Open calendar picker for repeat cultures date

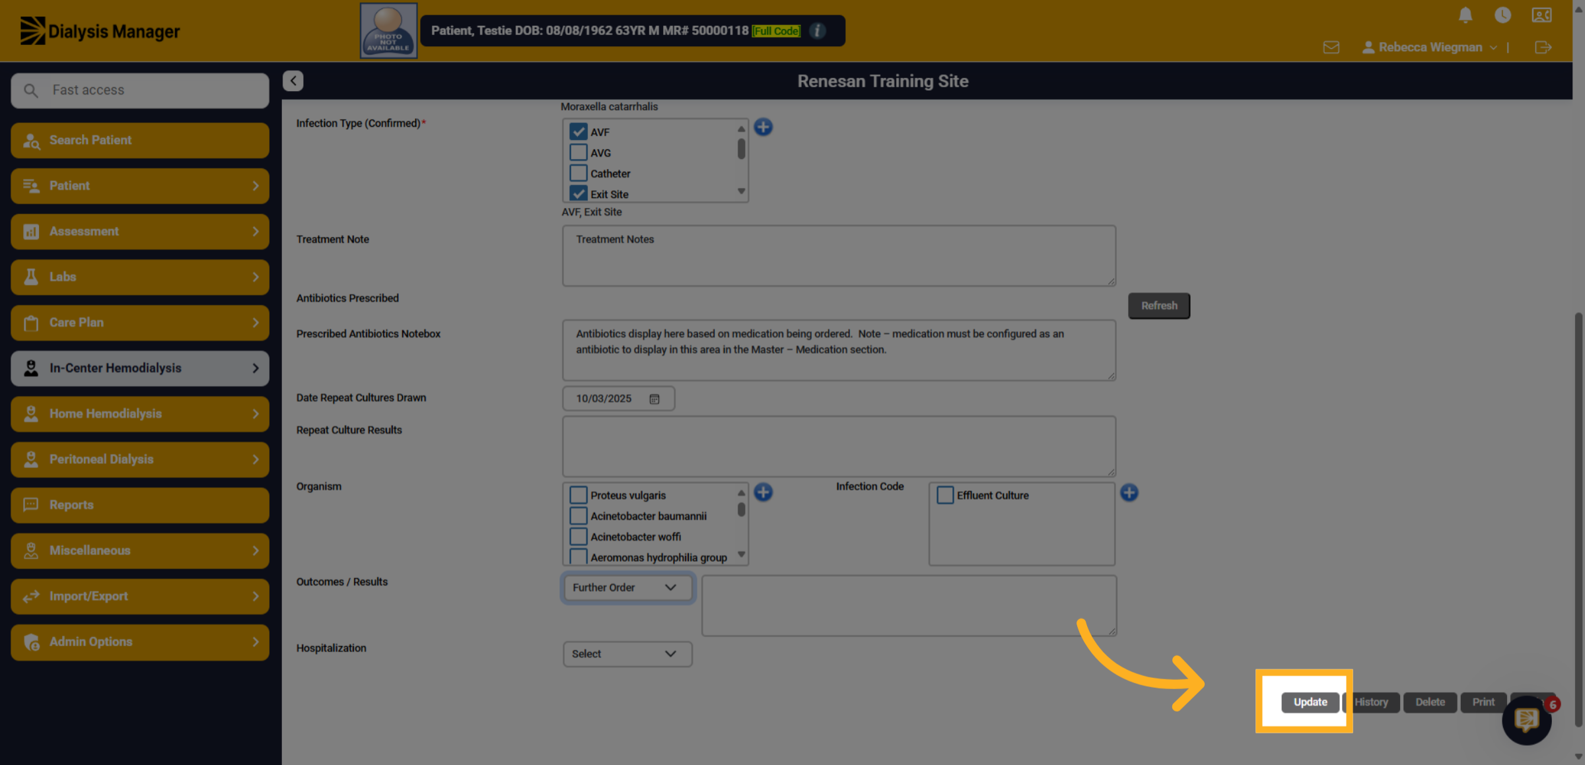[x=654, y=399]
